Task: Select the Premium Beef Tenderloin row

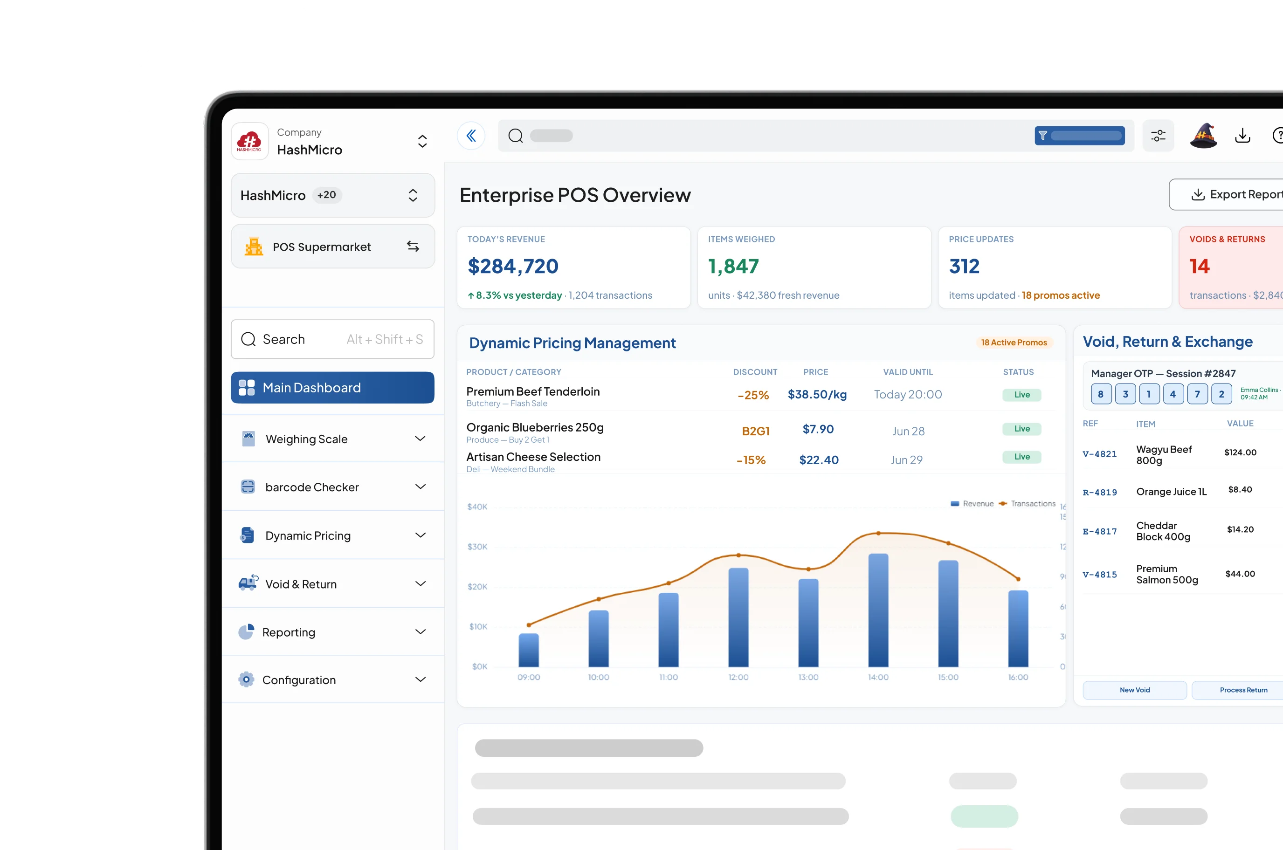Action: [761, 396]
